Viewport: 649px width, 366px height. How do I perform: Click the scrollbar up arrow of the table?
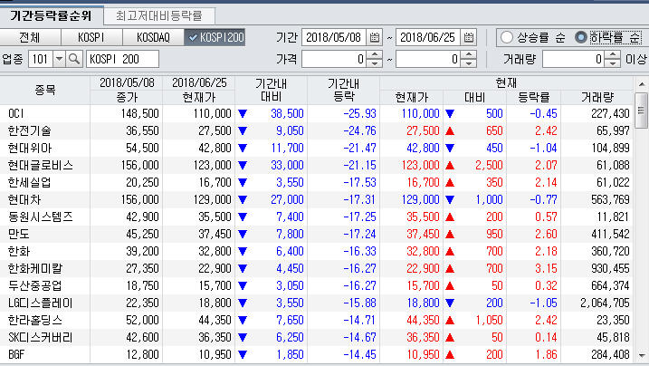point(642,84)
